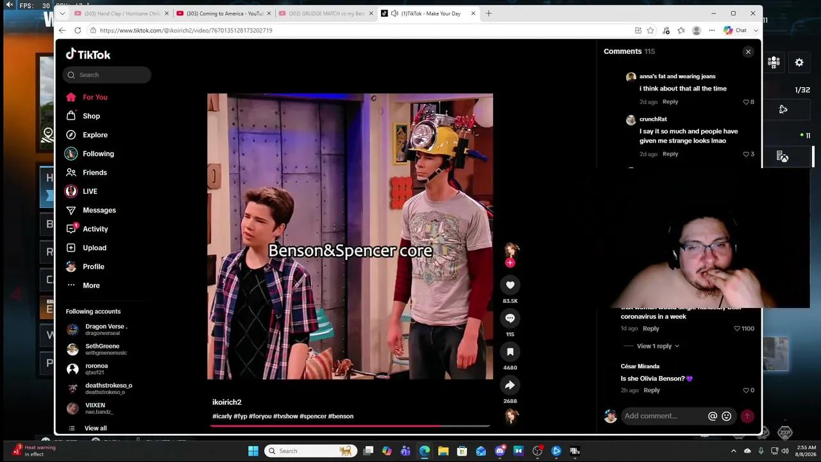
Task: Add this page to browser favorites
Action: tap(650, 30)
